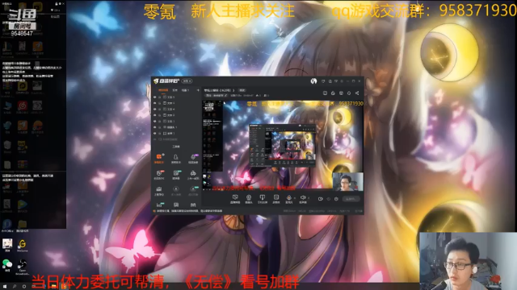The image size is (517, 290).
Task: Add screen capture source from bottom toolbar
Action: (x=235, y=199)
